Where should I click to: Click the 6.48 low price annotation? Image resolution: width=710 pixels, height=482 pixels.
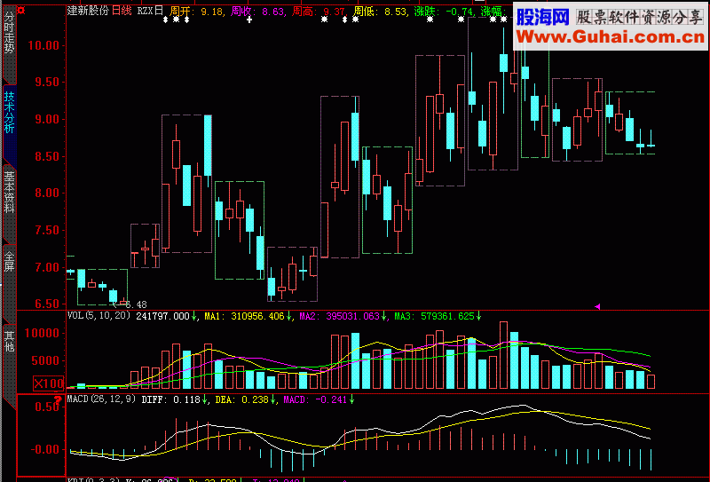(x=136, y=304)
